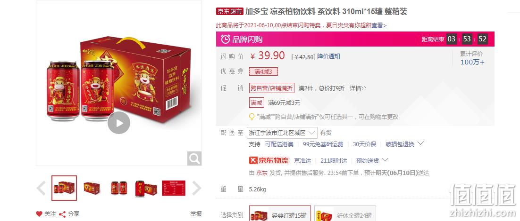Screen dimensions: 520x221
Task: Expand delivery options chevron after 预约送货
Action: coord(385,160)
